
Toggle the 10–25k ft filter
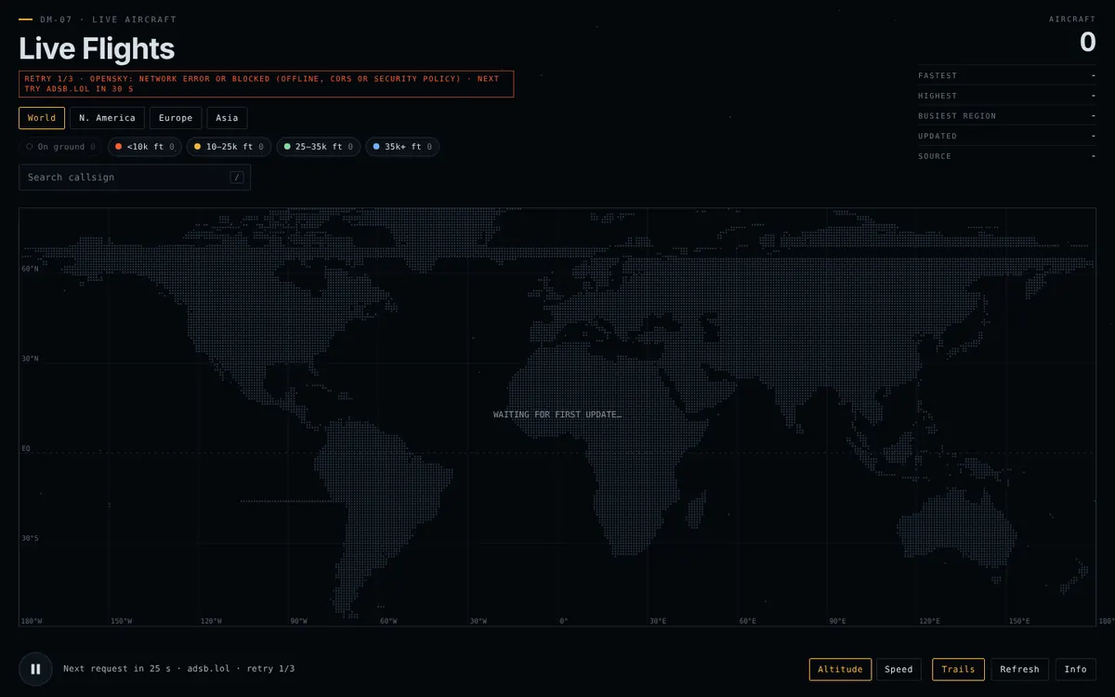coord(229,147)
